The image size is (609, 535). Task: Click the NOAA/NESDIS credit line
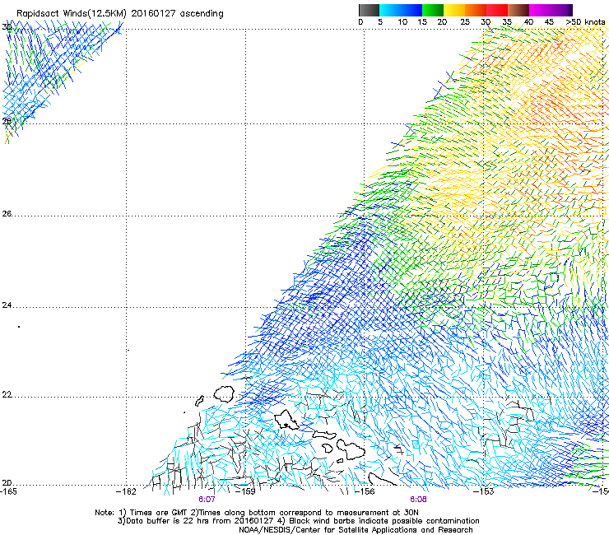pos(356,530)
